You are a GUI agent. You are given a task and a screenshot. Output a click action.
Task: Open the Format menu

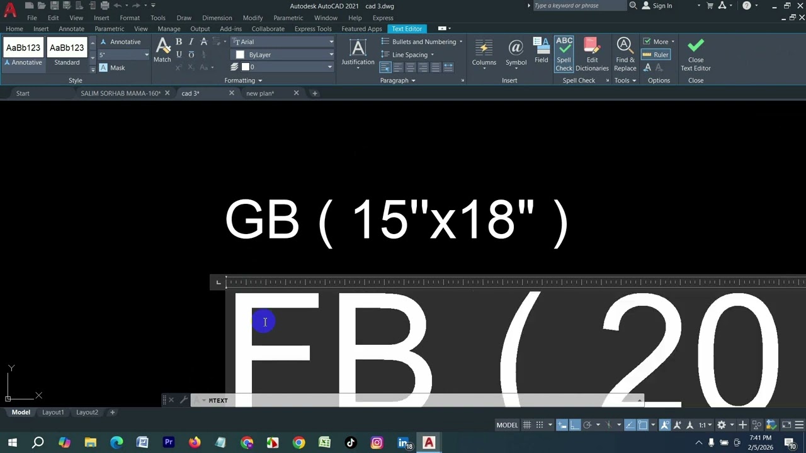click(x=130, y=18)
